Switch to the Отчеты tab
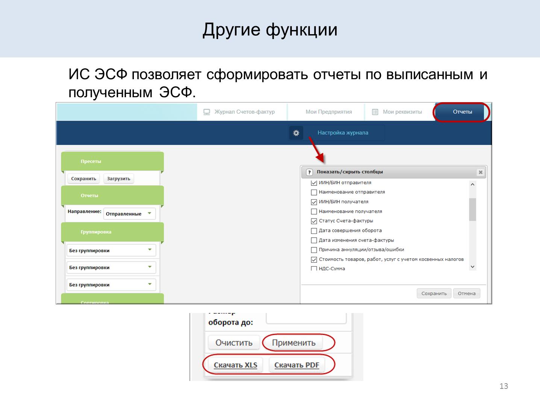The height and width of the screenshot is (405, 540). tap(462, 112)
